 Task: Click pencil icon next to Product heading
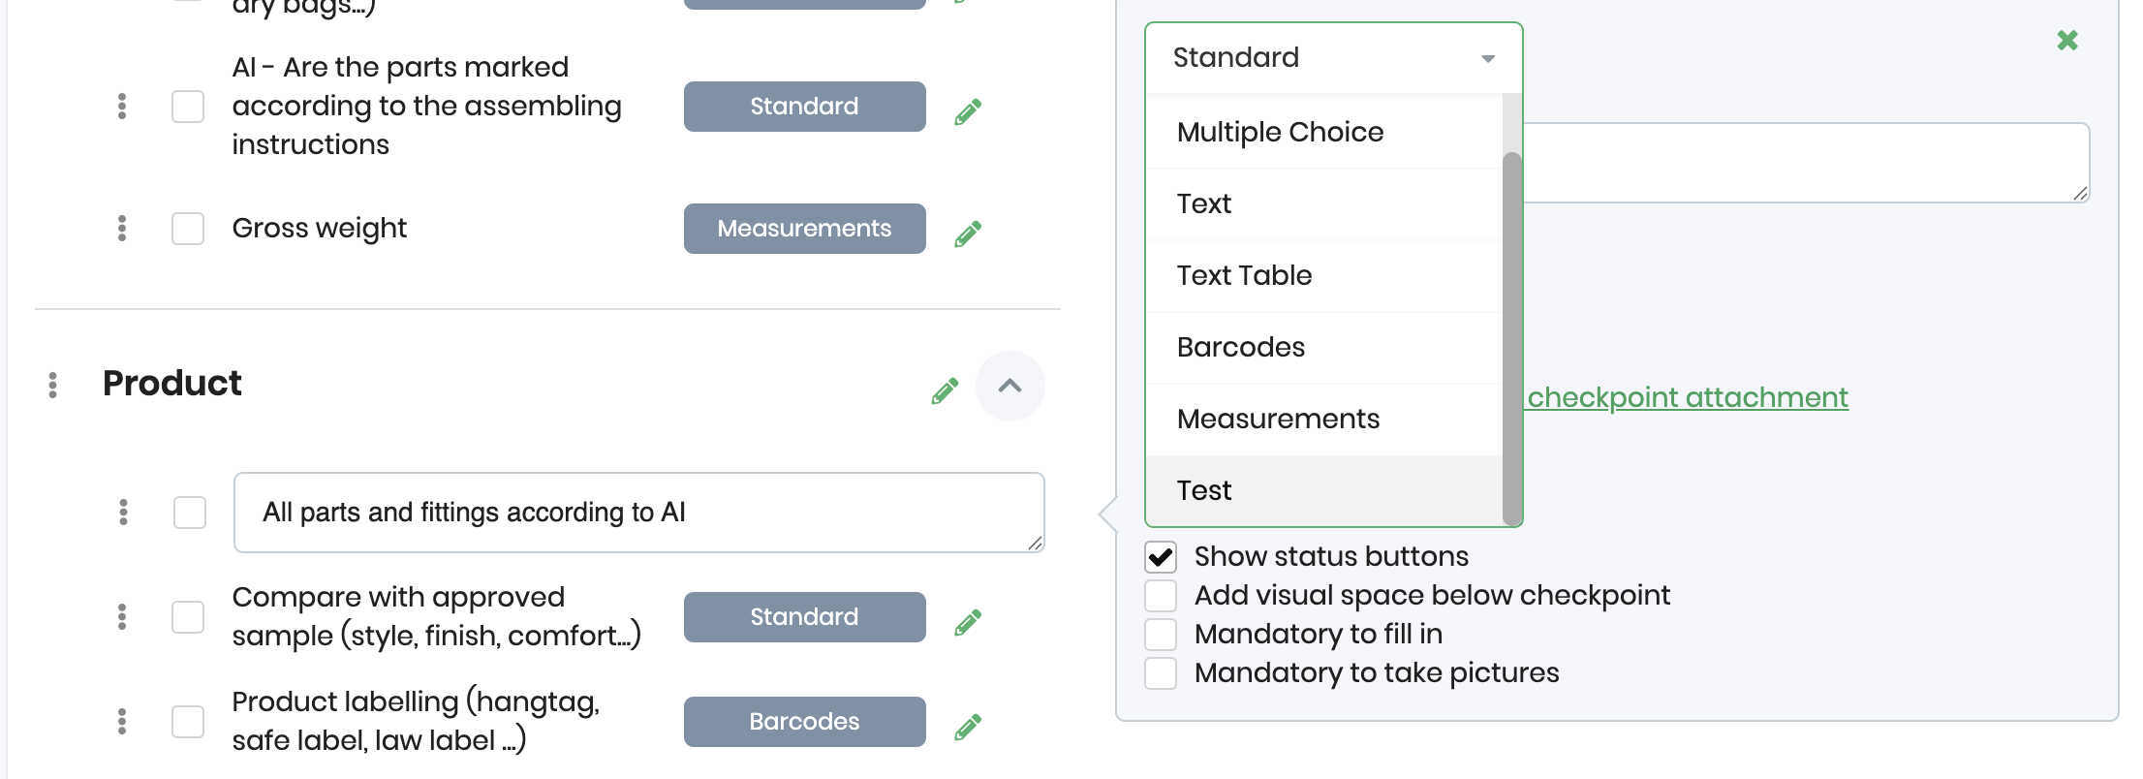(x=945, y=390)
